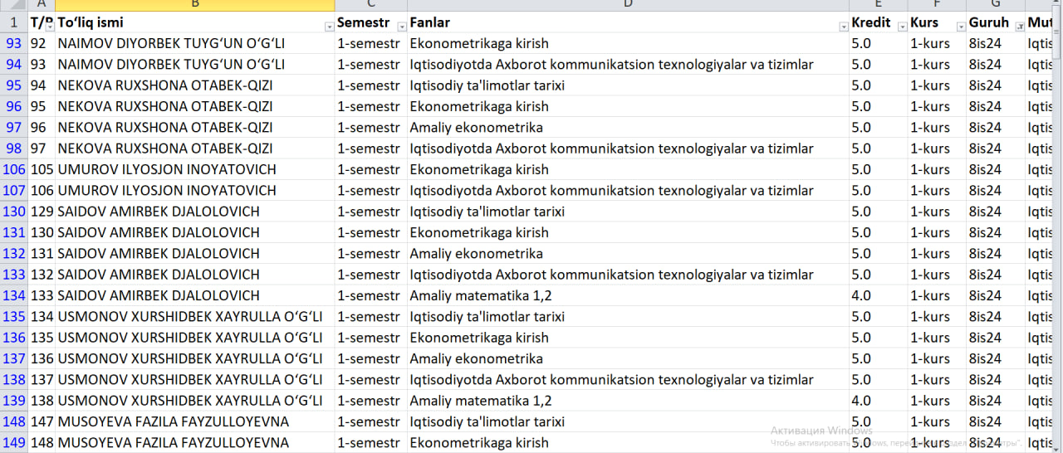The image size is (1063, 453).
Task: Select credit value 5.0 in row 96
Action: 879,106
